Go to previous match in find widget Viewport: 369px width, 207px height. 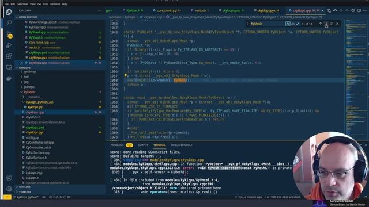click(321, 24)
